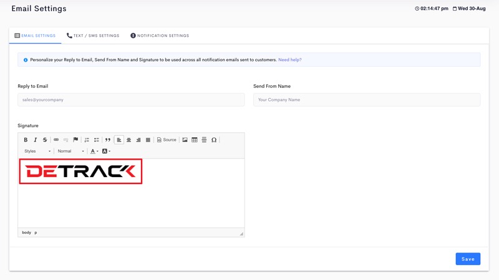
Task: Click the Send From Name field
Action: click(367, 100)
